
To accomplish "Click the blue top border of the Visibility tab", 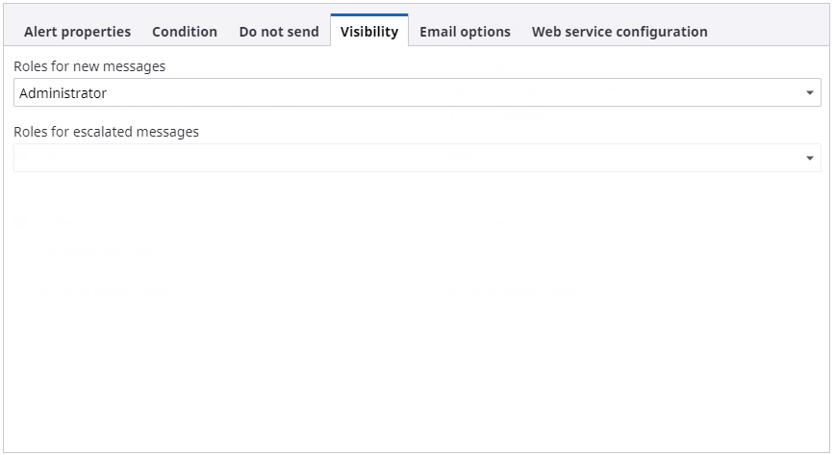I will (x=368, y=15).
